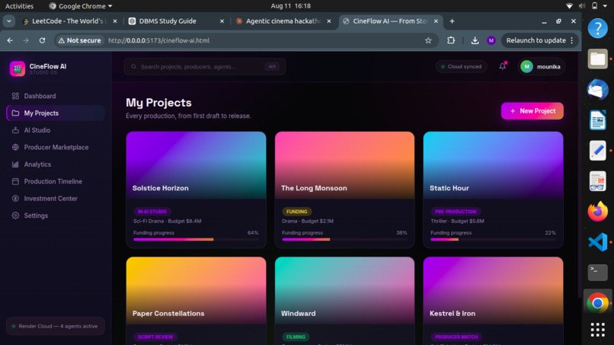Open the Chrome profile avatar
614x345 pixels.
click(x=491, y=40)
